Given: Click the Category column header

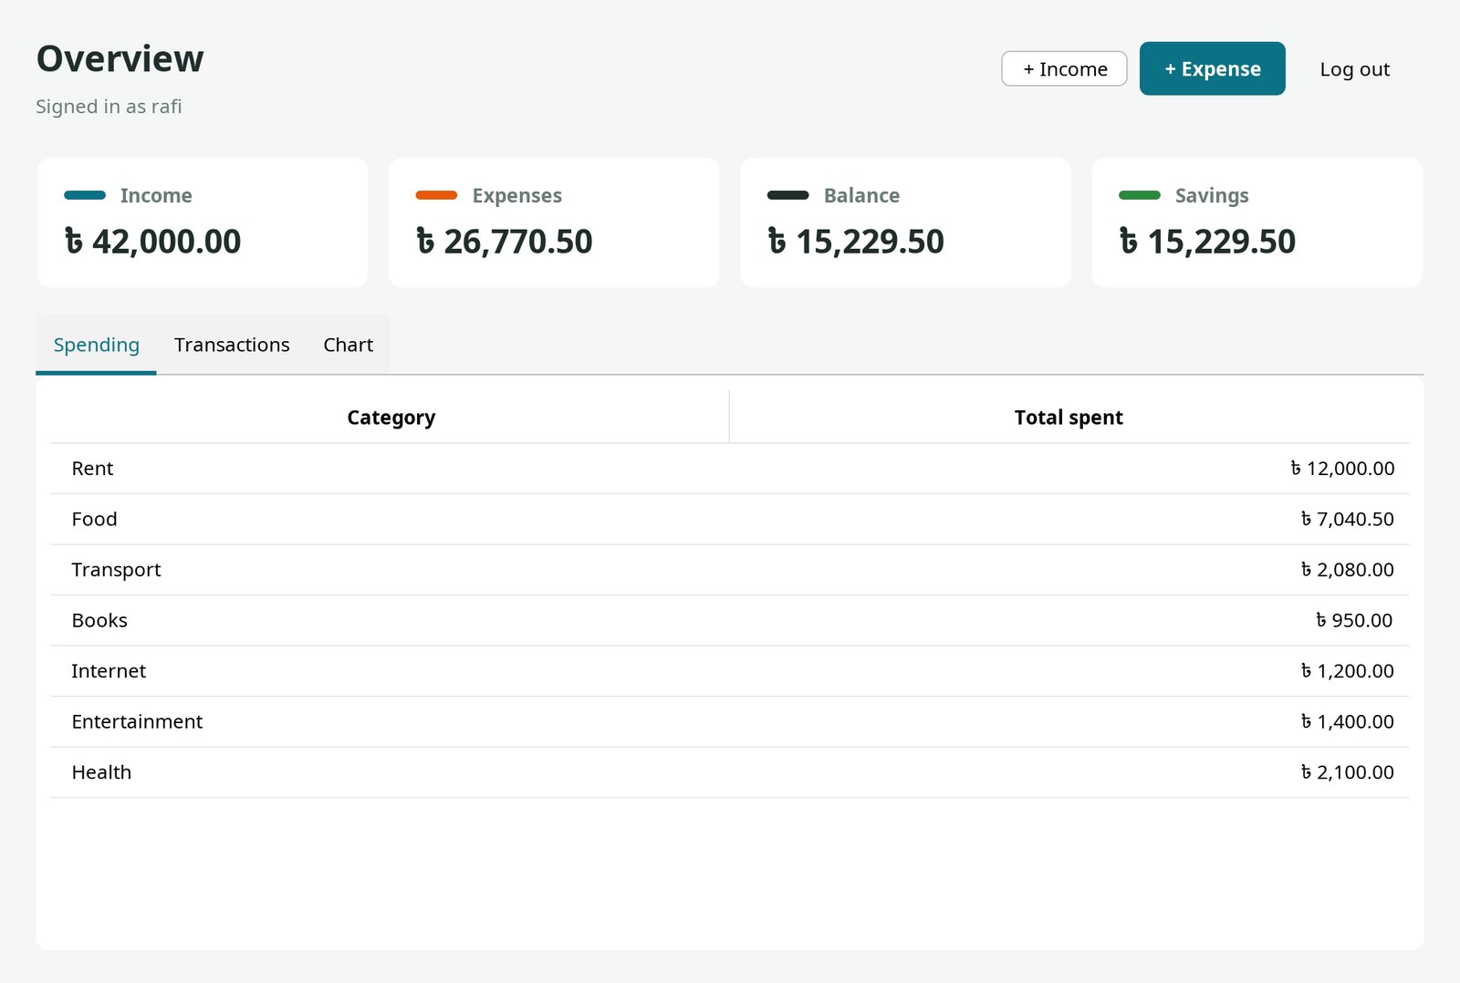Looking at the screenshot, I should tap(391, 418).
